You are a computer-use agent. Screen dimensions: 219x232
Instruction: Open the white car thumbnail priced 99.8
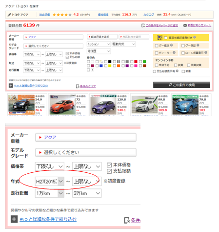point(144,105)
